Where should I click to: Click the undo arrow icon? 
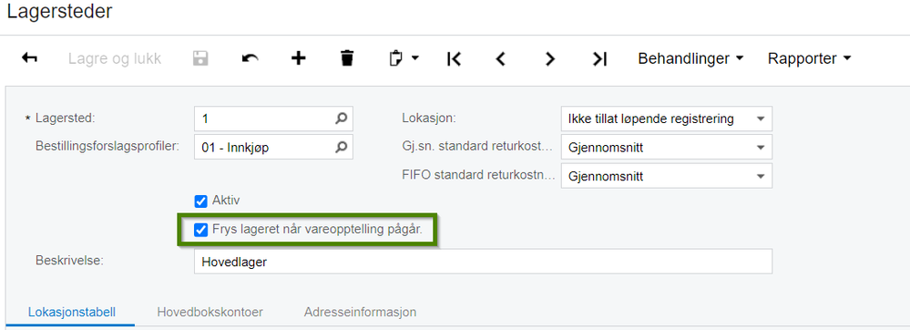click(251, 58)
